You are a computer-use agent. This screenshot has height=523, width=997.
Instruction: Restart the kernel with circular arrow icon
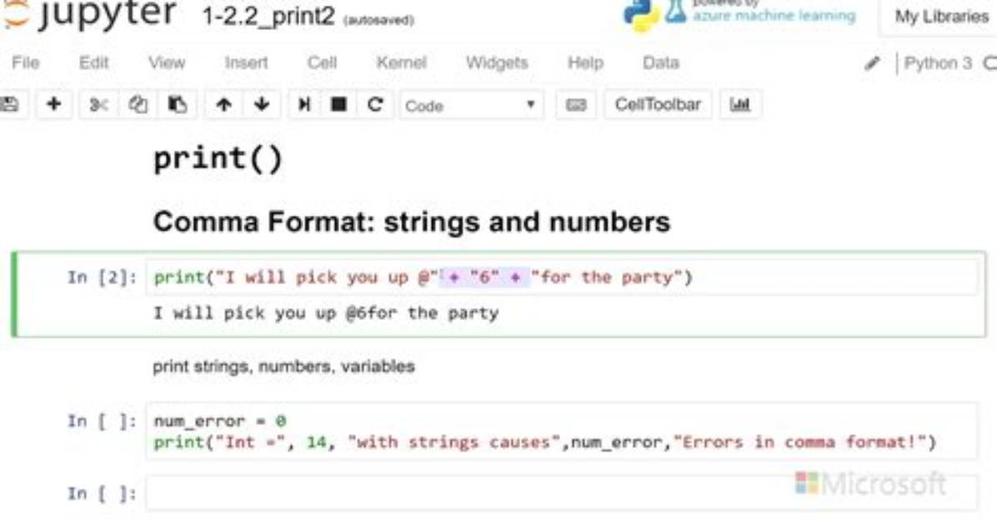click(375, 105)
